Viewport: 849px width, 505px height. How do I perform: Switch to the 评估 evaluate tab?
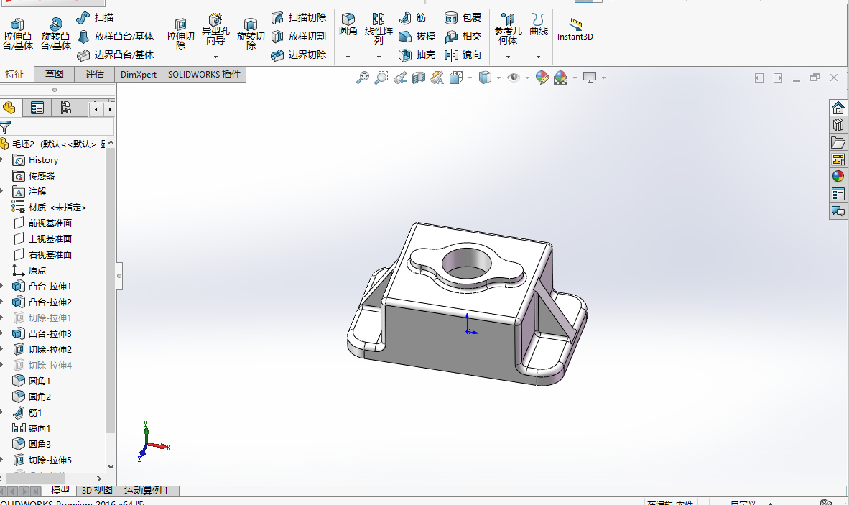[94, 74]
